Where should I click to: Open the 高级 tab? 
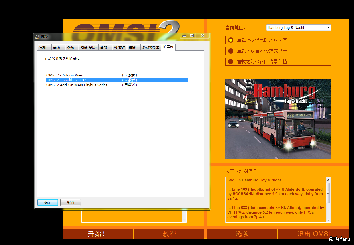coord(58,48)
